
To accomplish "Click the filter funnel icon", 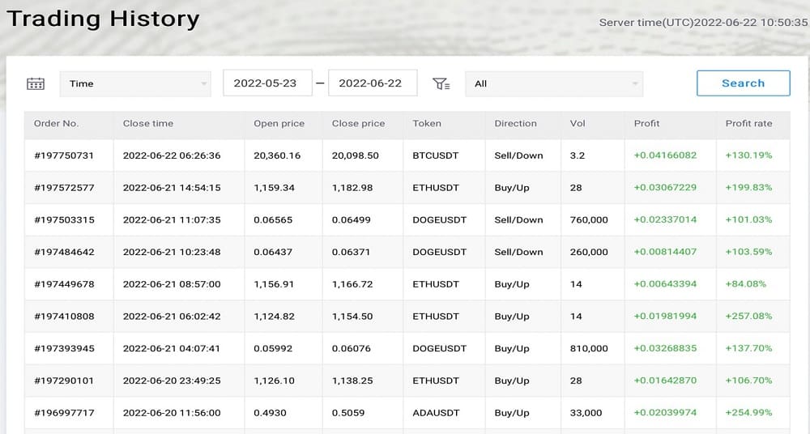I will click(441, 83).
